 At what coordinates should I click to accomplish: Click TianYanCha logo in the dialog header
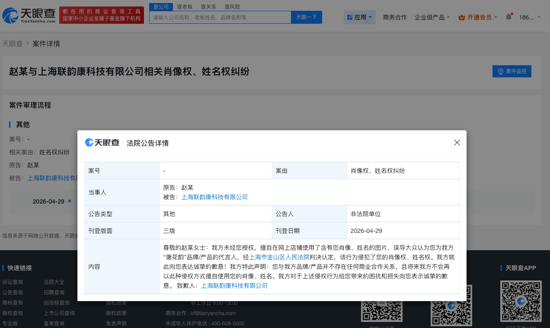pos(102,143)
